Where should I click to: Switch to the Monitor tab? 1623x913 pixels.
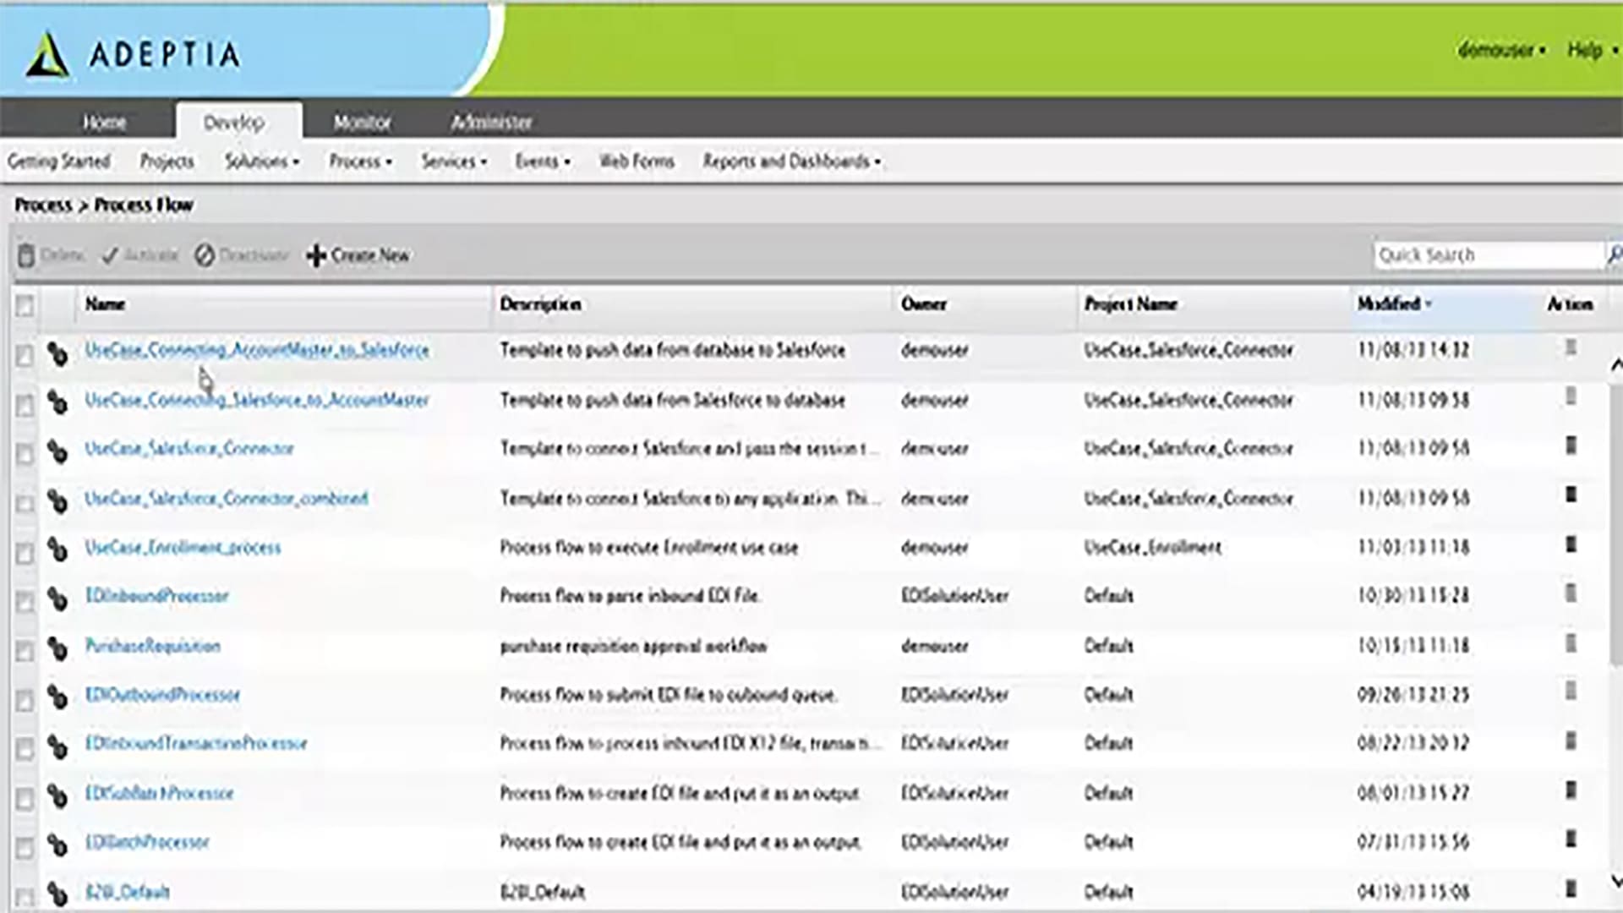pos(362,123)
